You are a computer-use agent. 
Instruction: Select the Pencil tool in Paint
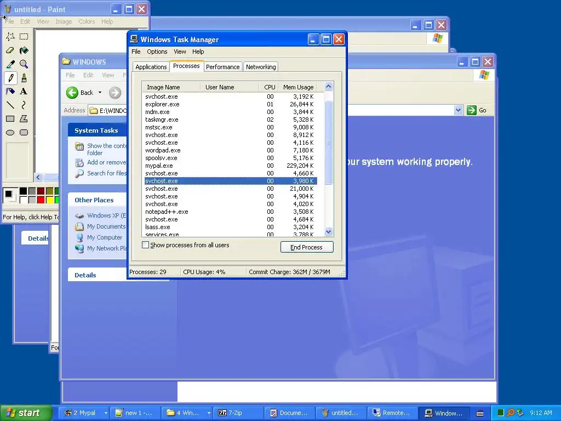pyautogui.click(x=10, y=78)
